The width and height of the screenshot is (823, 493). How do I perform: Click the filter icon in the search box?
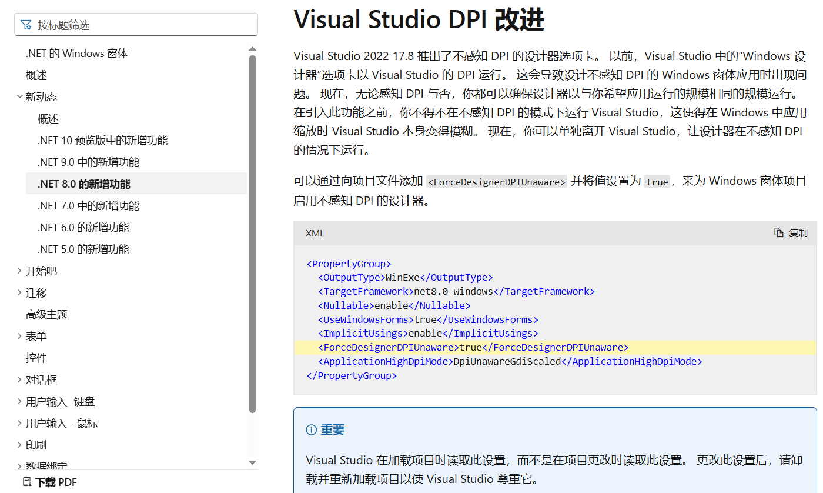click(x=26, y=25)
